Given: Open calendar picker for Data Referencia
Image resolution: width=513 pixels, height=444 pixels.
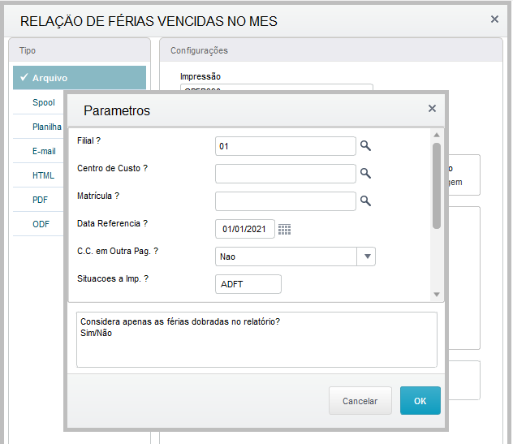Looking at the screenshot, I should [284, 229].
